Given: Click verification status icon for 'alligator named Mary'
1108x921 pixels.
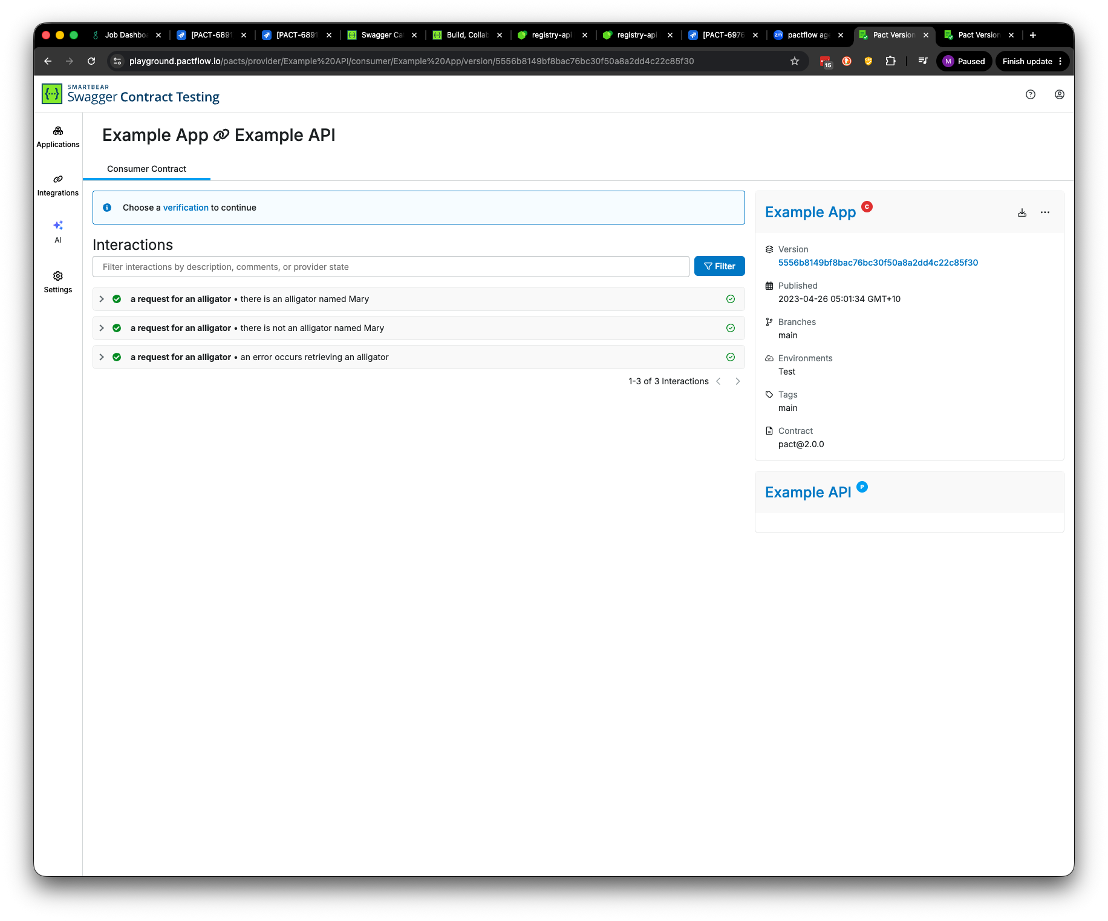Looking at the screenshot, I should coord(731,299).
